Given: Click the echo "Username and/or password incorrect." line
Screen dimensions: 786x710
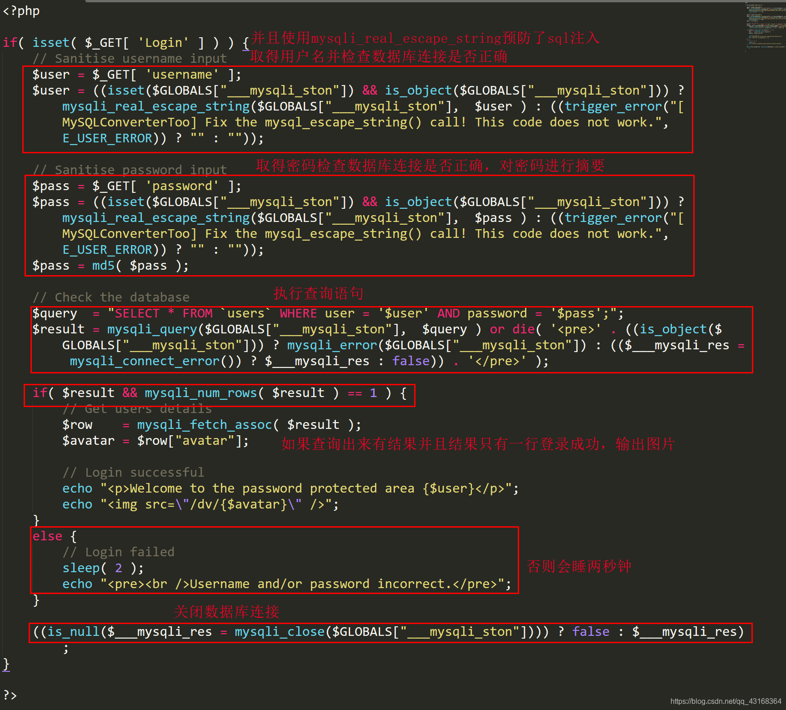Looking at the screenshot, I should click(287, 584).
